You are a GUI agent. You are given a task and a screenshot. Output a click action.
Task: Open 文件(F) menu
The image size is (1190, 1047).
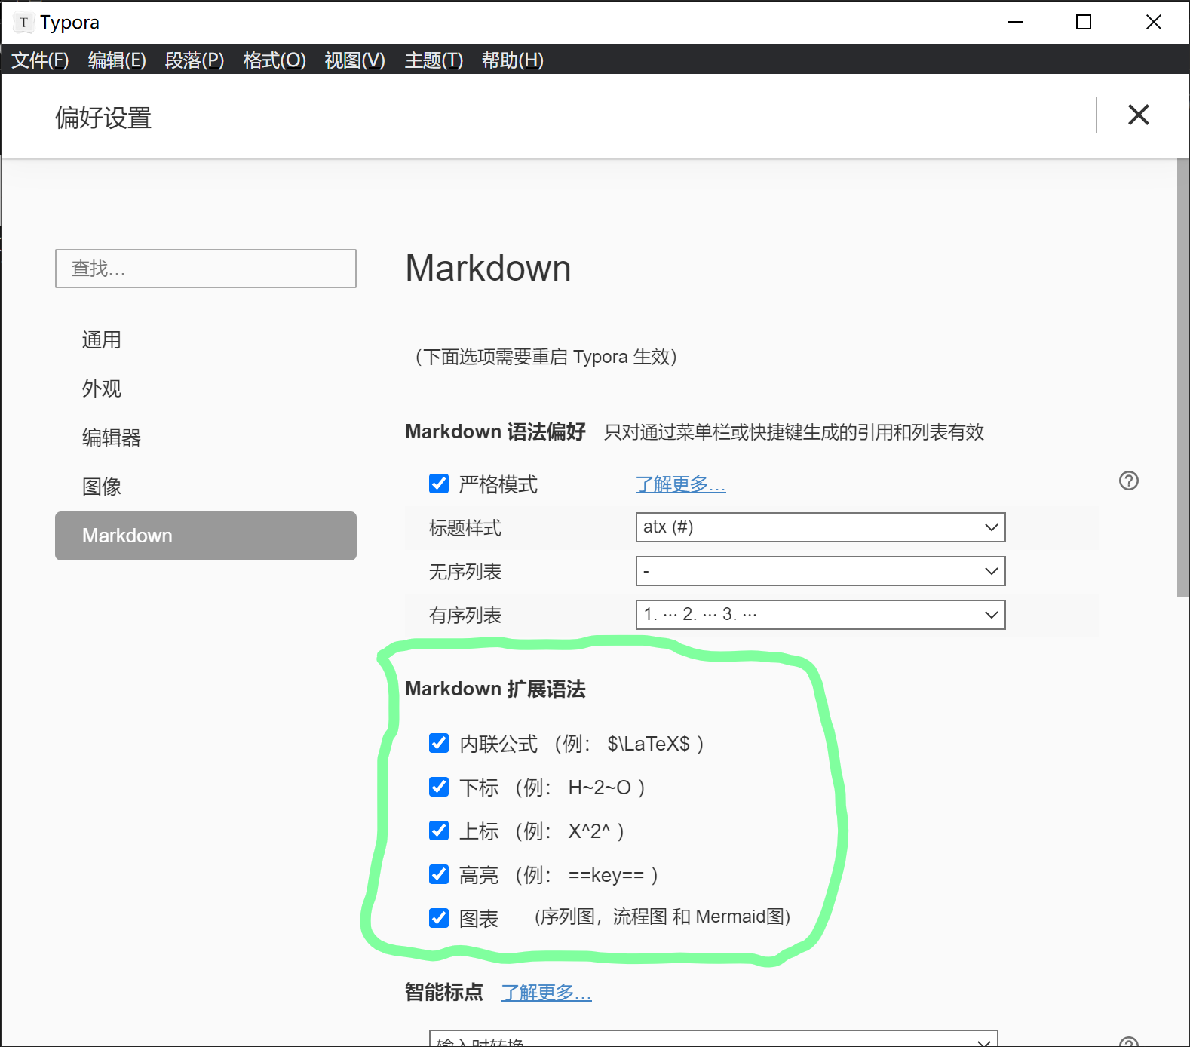point(40,60)
